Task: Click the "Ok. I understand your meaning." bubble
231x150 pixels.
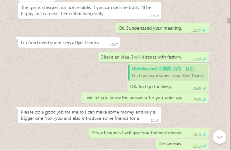Action: tap(162, 28)
